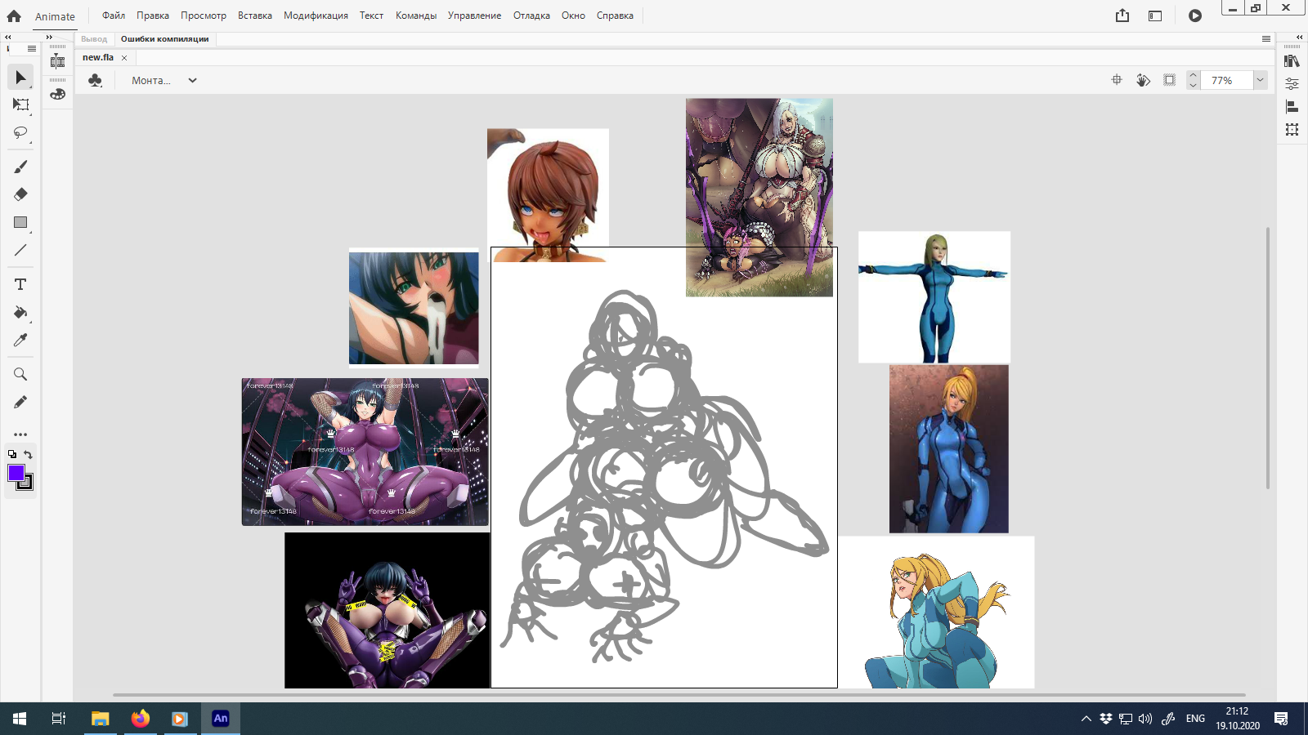Pick the Paint Bucket tool
The image size is (1308, 735).
click(x=20, y=312)
